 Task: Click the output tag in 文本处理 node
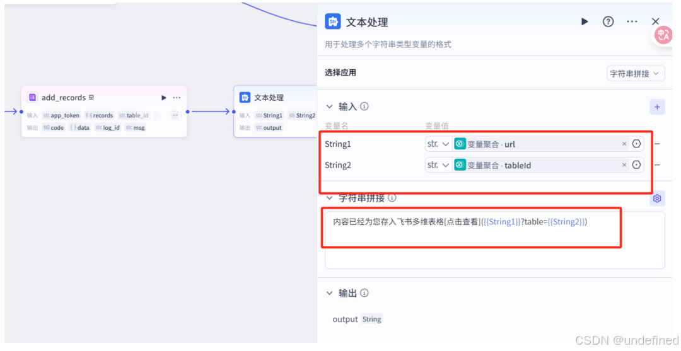pos(269,127)
